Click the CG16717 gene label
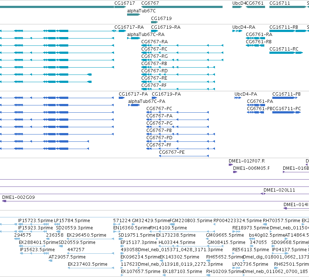Image resolution: width=309 pixels, height=277 pixels. tap(125, 3)
